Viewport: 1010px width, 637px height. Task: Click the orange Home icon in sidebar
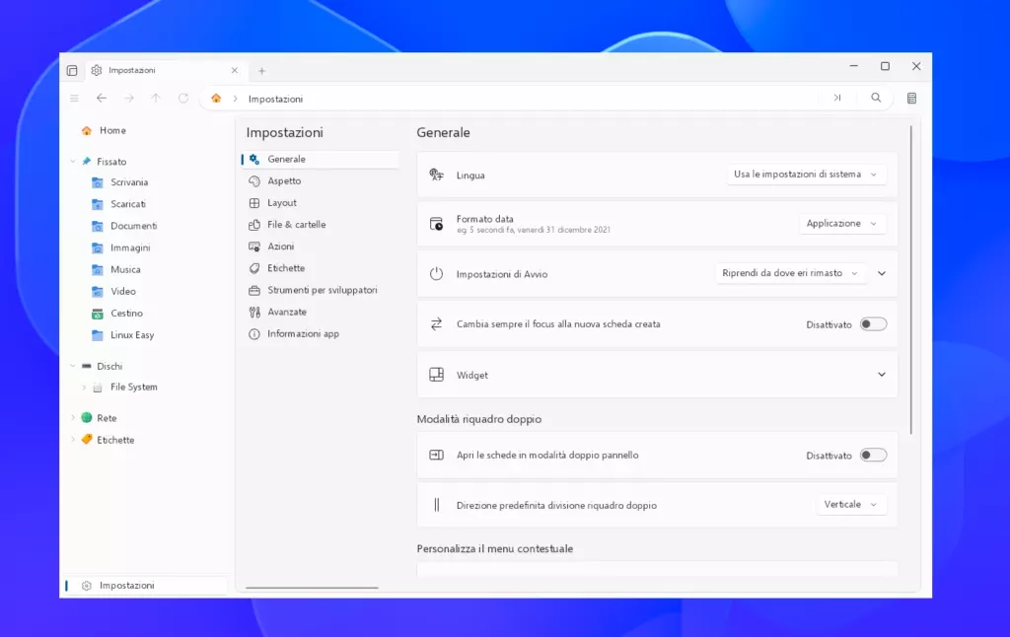[87, 130]
